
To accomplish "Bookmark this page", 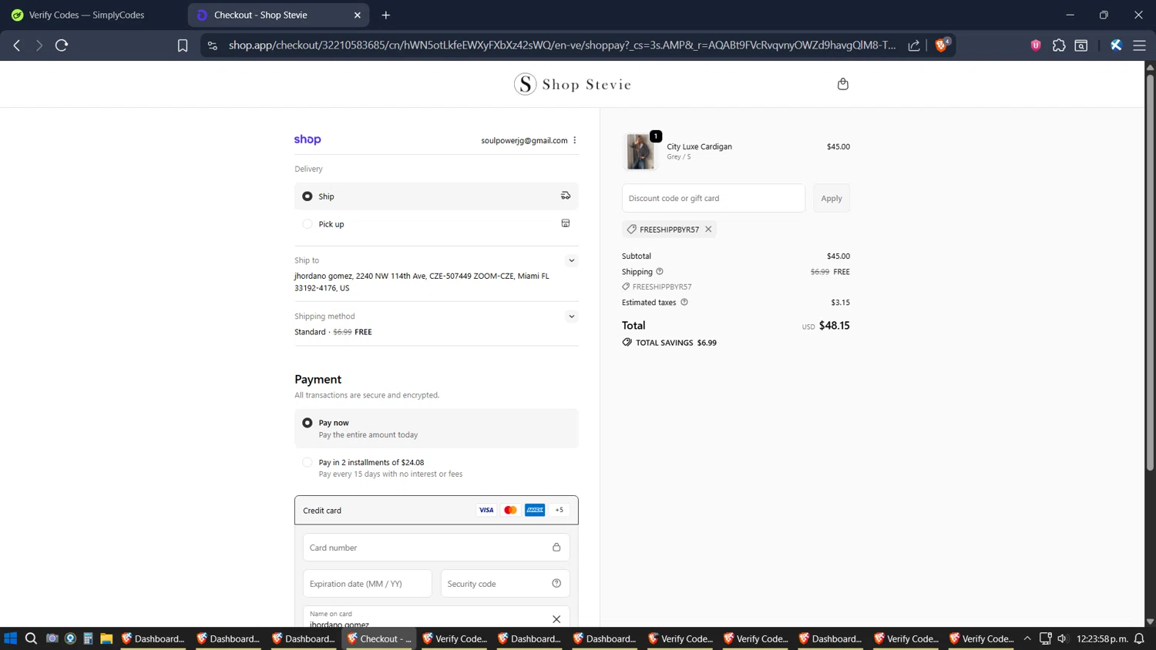I will pos(183,45).
